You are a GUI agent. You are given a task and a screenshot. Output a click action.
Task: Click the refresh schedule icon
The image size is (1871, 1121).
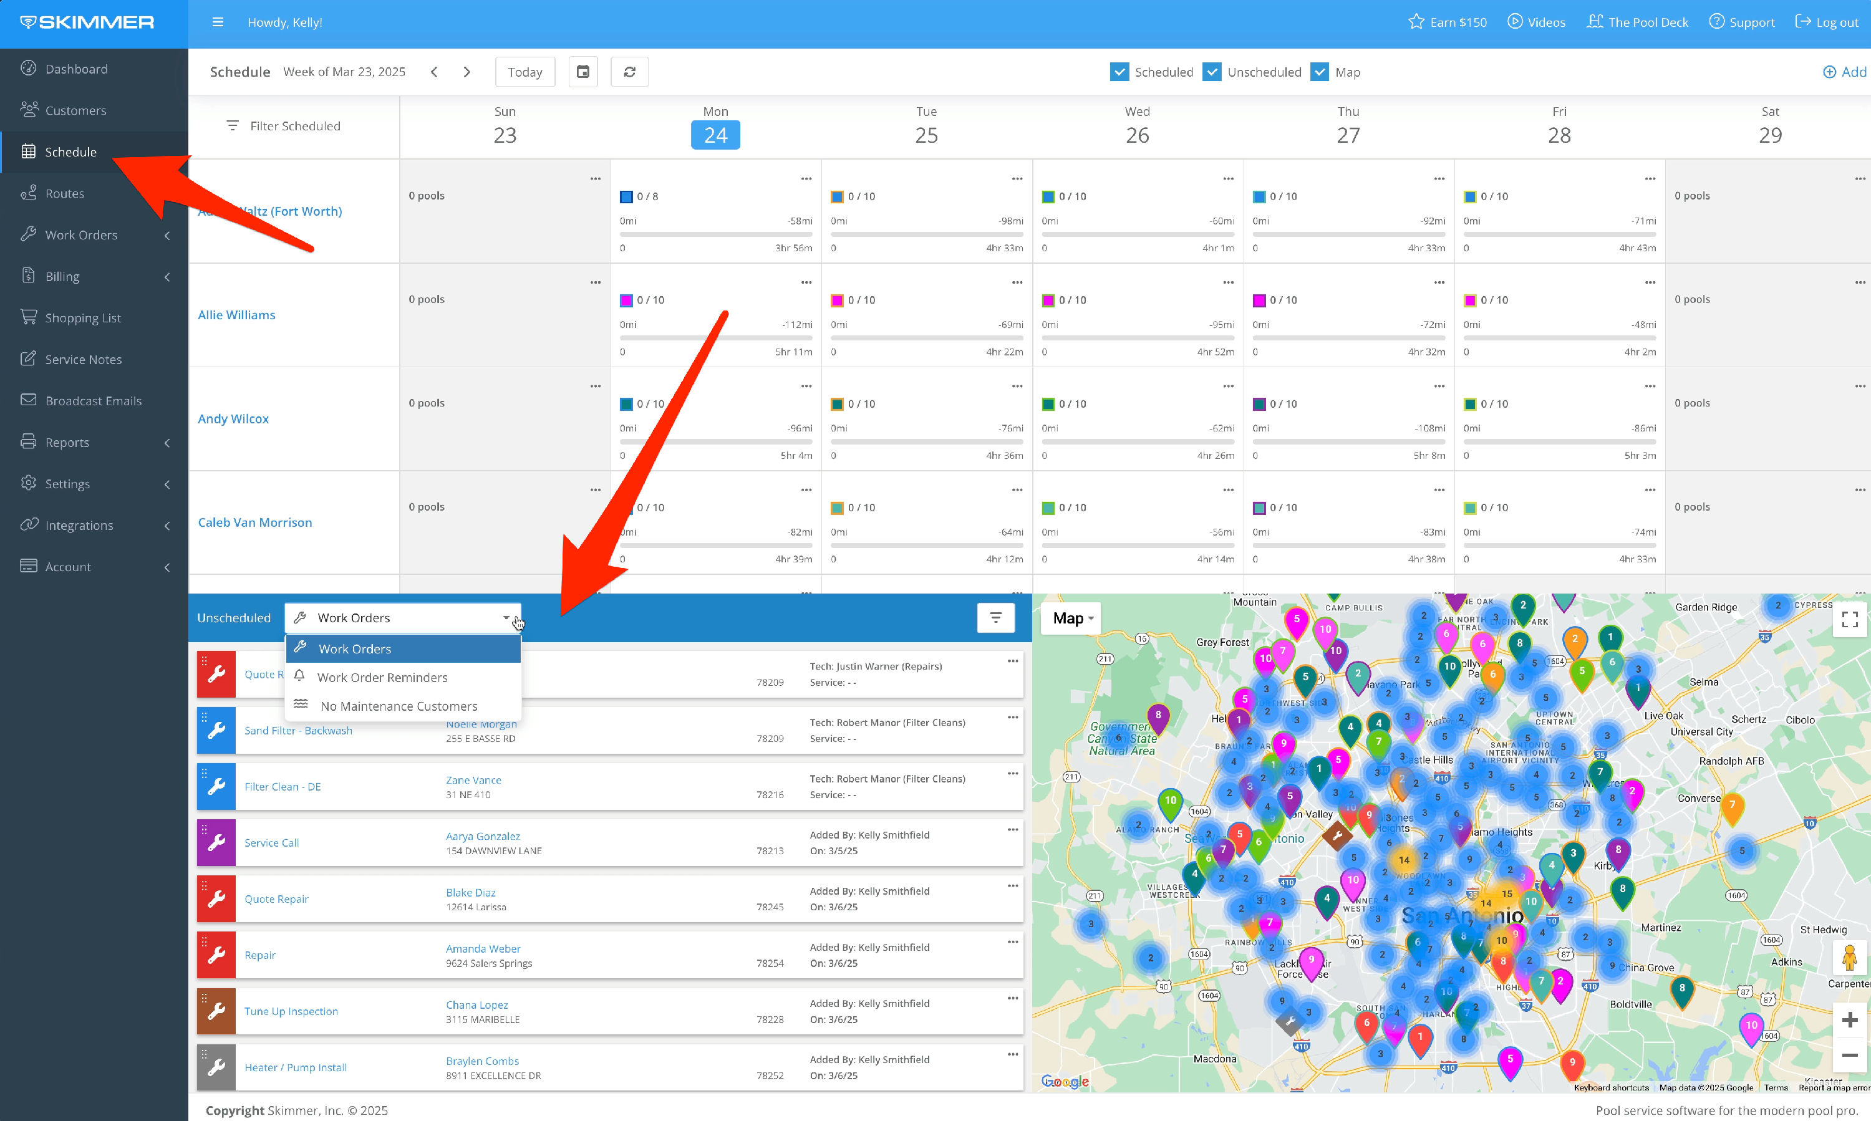click(629, 72)
